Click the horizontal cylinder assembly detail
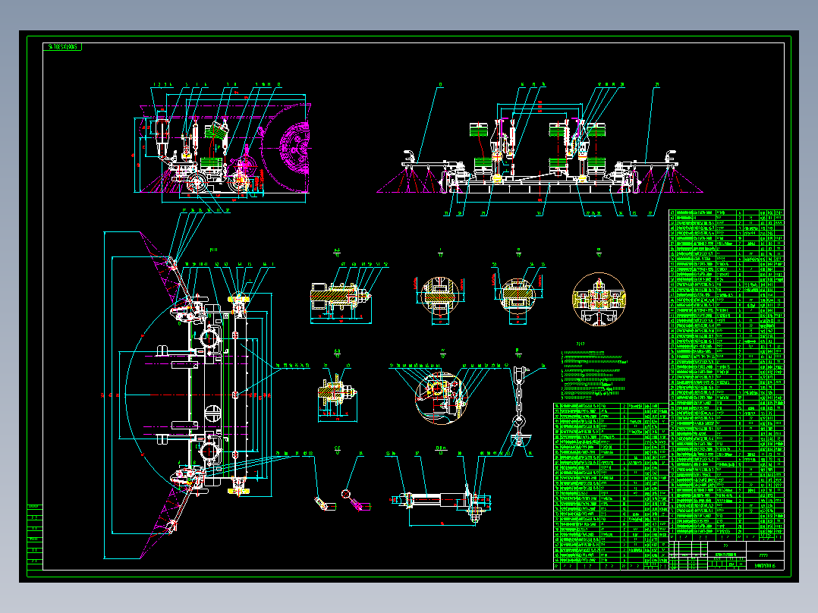 (x=442, y=504)
